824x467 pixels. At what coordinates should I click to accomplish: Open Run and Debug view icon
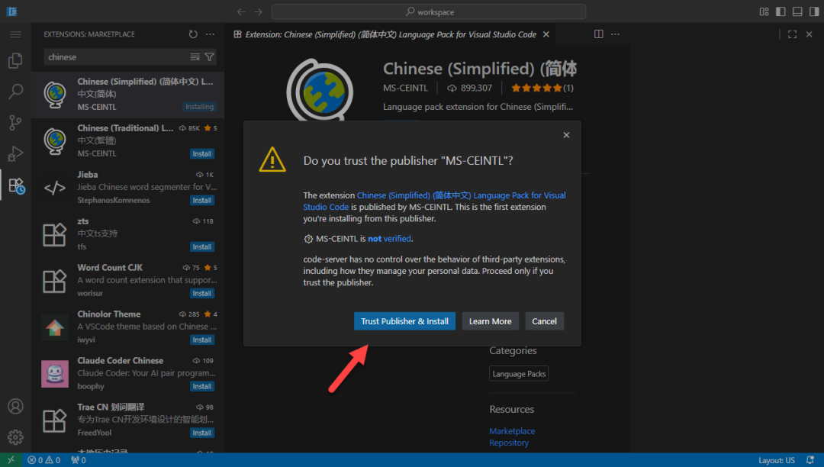[15, 154]
